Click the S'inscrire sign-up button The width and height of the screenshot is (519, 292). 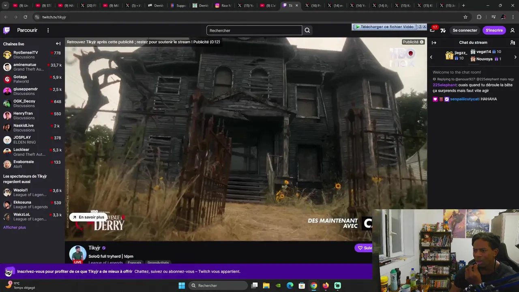pyautogui.click(x=494, y=30)
